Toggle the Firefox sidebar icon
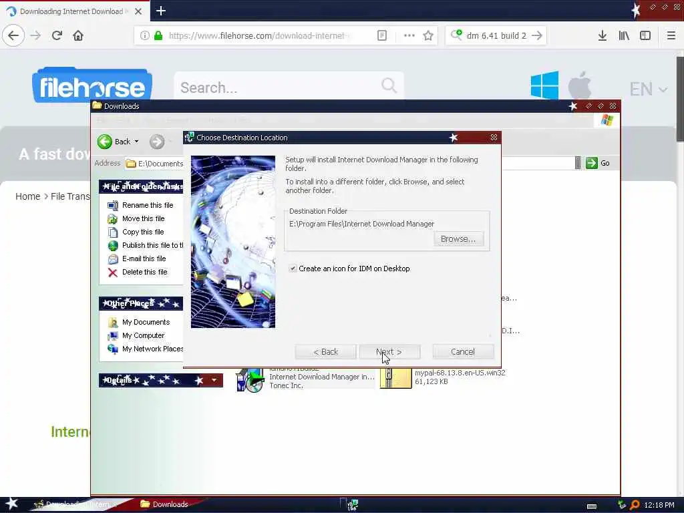This screenshot has width=684, height=513. point(645,35)
